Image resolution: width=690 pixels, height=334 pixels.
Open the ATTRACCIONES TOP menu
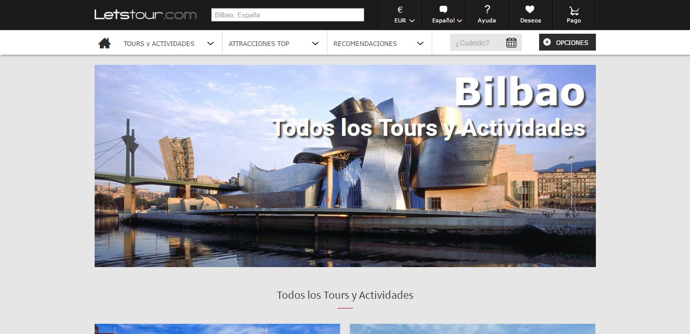tap(259, 44)
